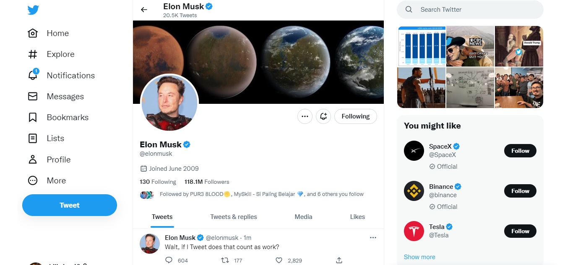Click the Twitter bird logo
The image size is (565, 265).
(x=33, y=10)
